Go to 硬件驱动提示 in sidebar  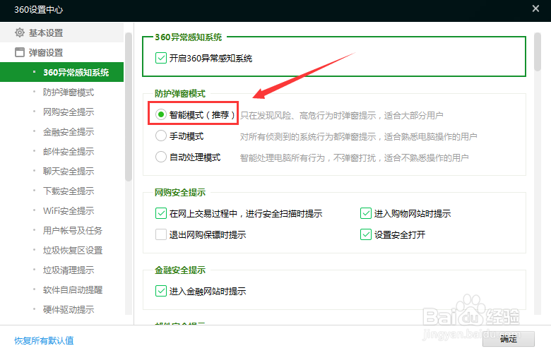(69, 309)
